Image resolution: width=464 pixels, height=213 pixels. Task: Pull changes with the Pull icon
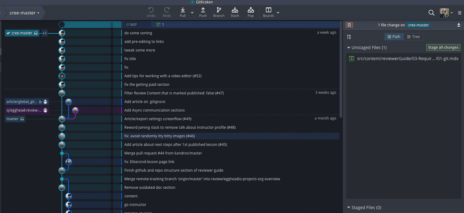(183, 10)
